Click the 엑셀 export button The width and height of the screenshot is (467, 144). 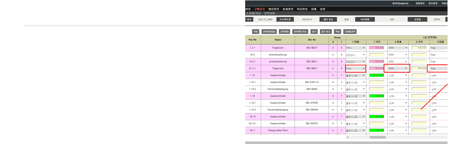coord(337,31)
